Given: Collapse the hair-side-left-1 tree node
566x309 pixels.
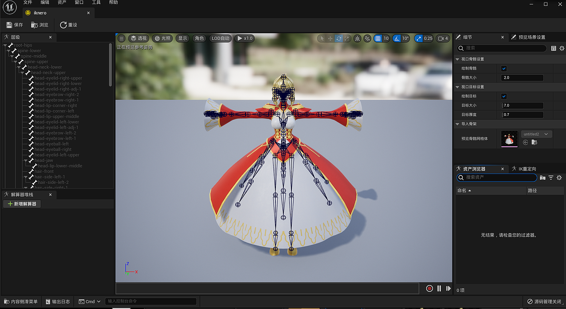Looking at the screenshot, I should click(26, 177).
